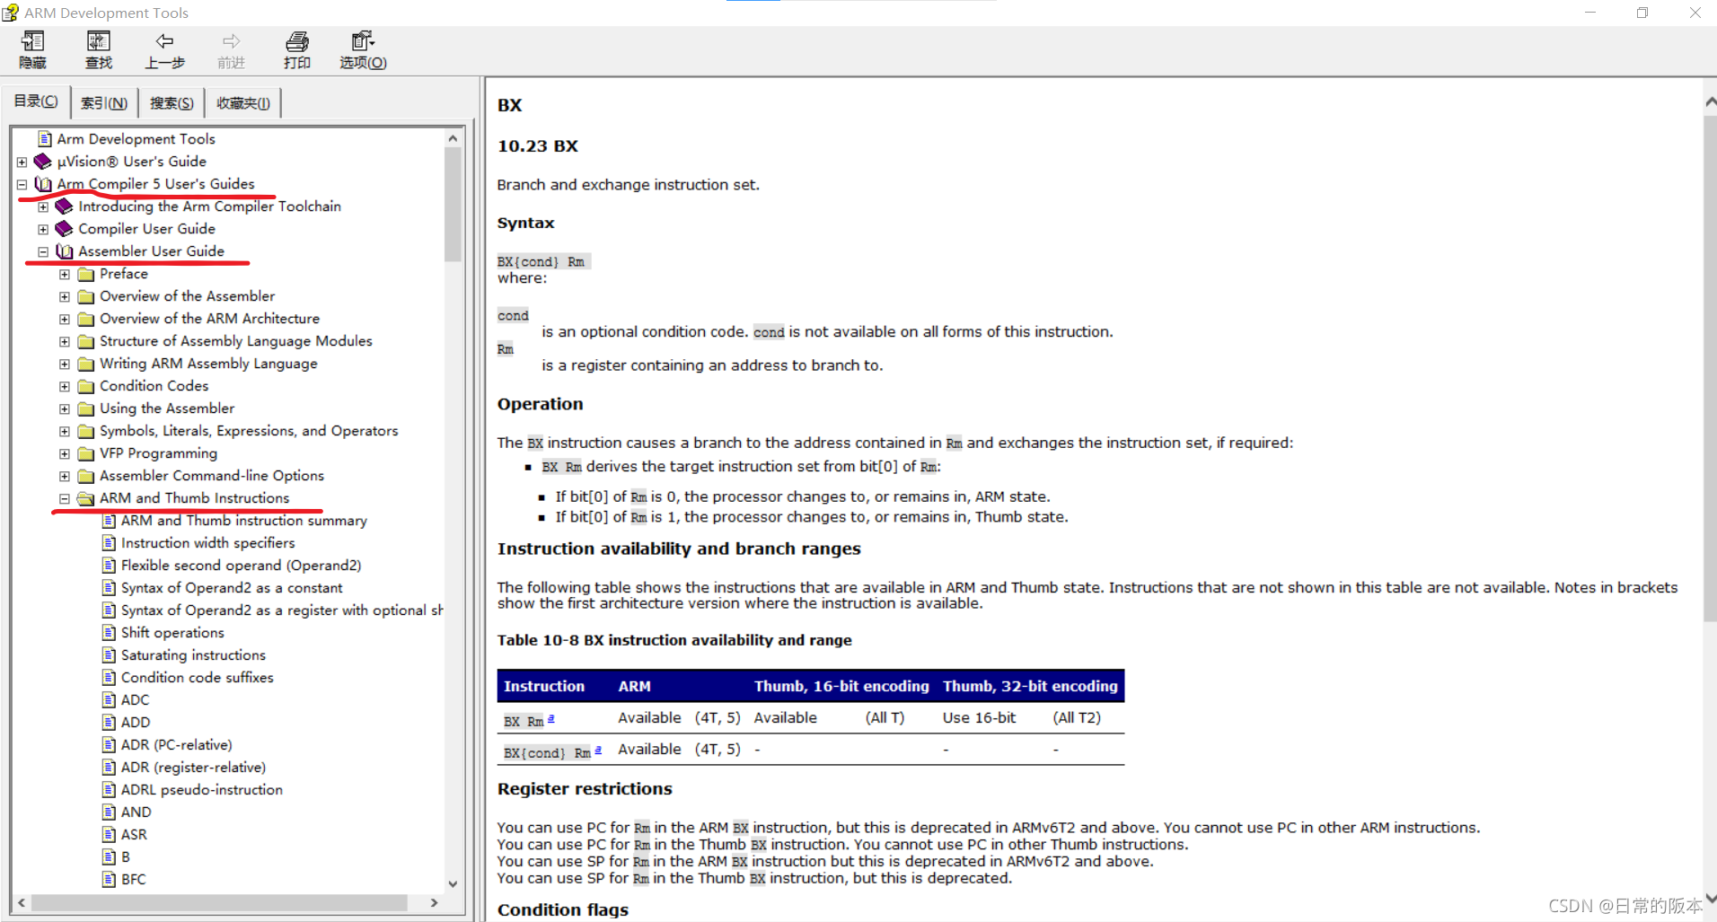Viewport: 1717px width, 922px height.
Task: Switch to the Favorites (收藏夹) tab
Action: coord(243,103)
